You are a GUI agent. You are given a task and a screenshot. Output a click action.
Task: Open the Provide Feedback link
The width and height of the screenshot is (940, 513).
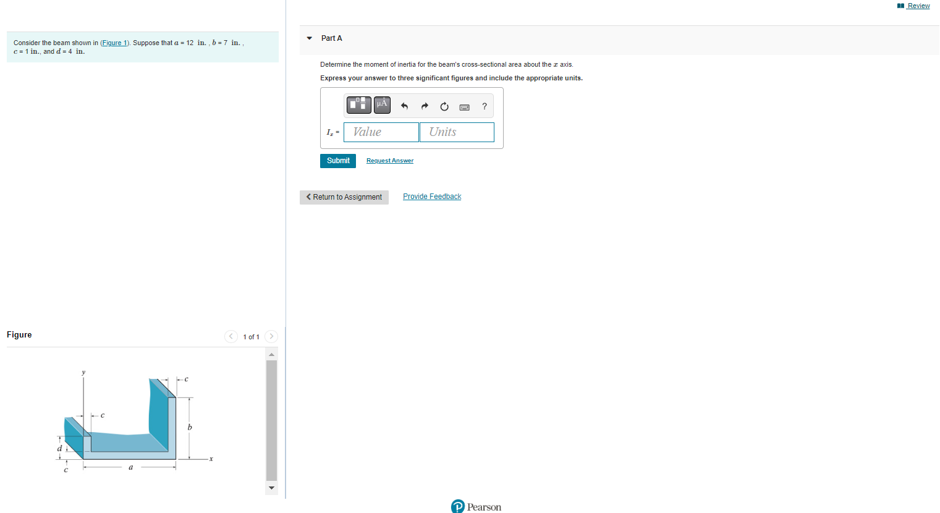(431, 196)
